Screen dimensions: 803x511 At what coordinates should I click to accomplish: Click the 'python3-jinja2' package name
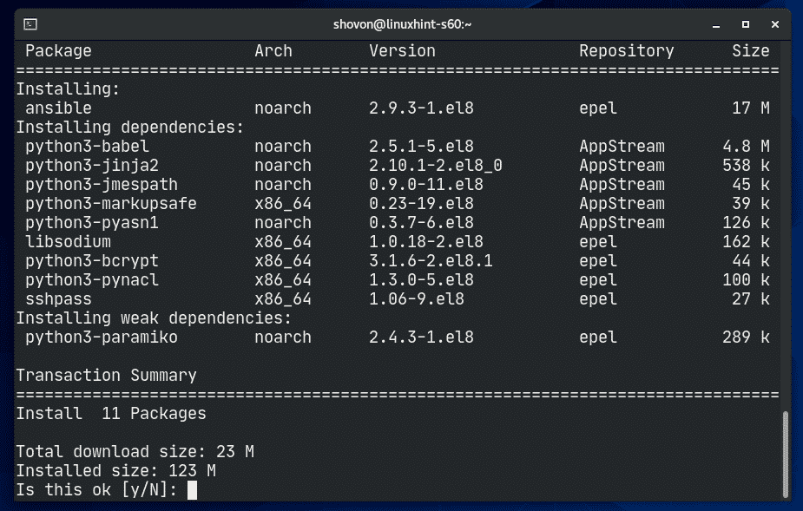pos(92,166)
